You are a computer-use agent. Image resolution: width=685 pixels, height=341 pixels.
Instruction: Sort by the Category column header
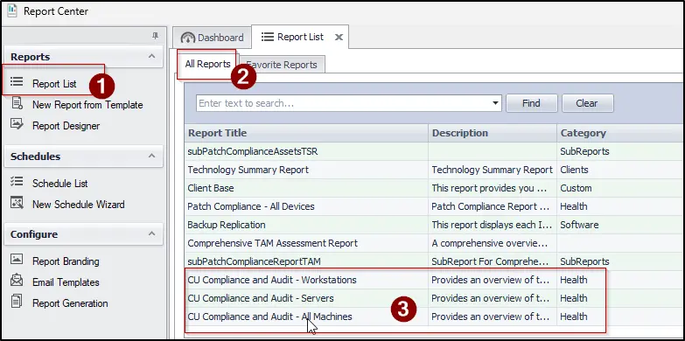pyautogui.click(x=620, y=133)
